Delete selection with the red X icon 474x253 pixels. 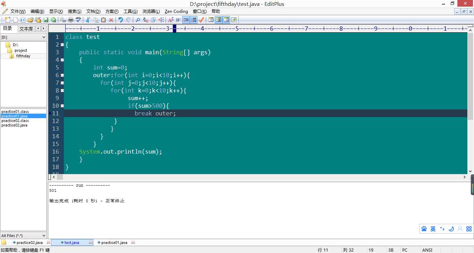pos(111,20)
